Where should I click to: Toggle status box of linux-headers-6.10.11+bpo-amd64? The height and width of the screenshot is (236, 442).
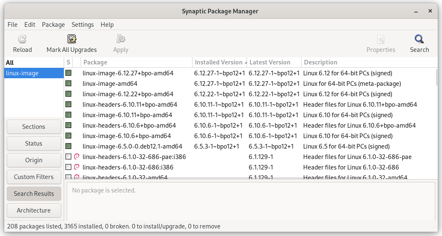pyautogui.click(x=68, y=104)
